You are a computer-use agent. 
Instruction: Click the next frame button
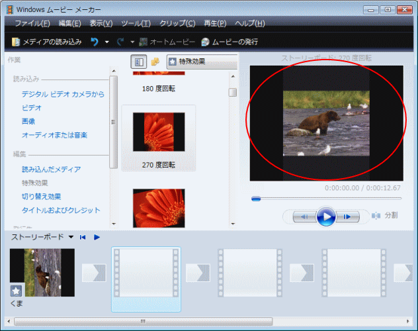pos(347,217)
